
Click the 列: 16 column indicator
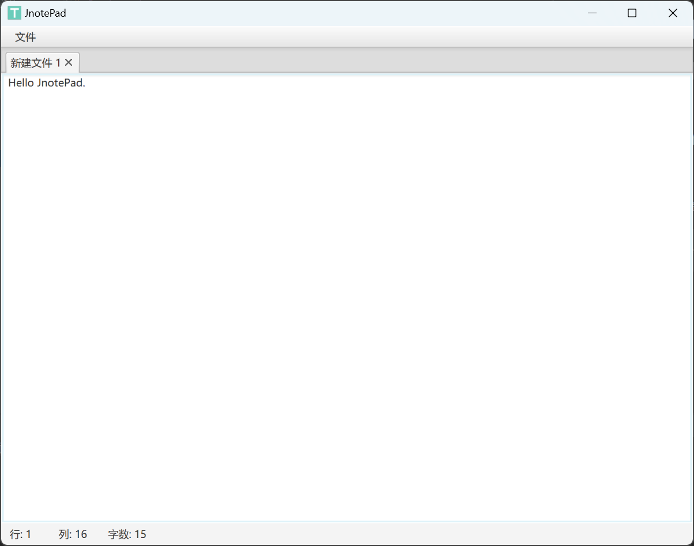point(73,534)
